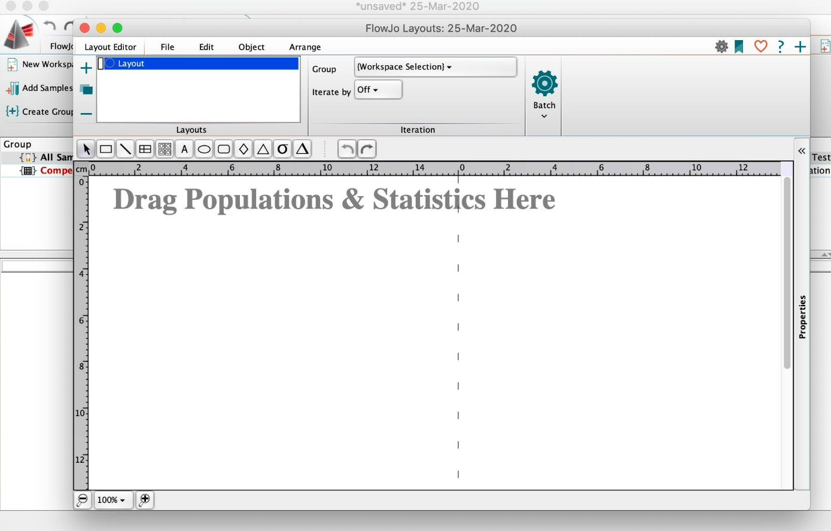This screenshot has width=831, height=531.
Task: Select the grid of plots tool
Action: pyautogui.click(x=165, y=149)
